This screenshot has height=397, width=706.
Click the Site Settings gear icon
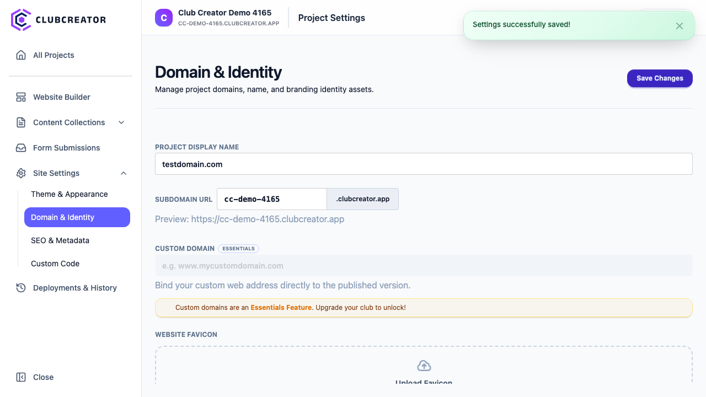(x=21, y=173)
